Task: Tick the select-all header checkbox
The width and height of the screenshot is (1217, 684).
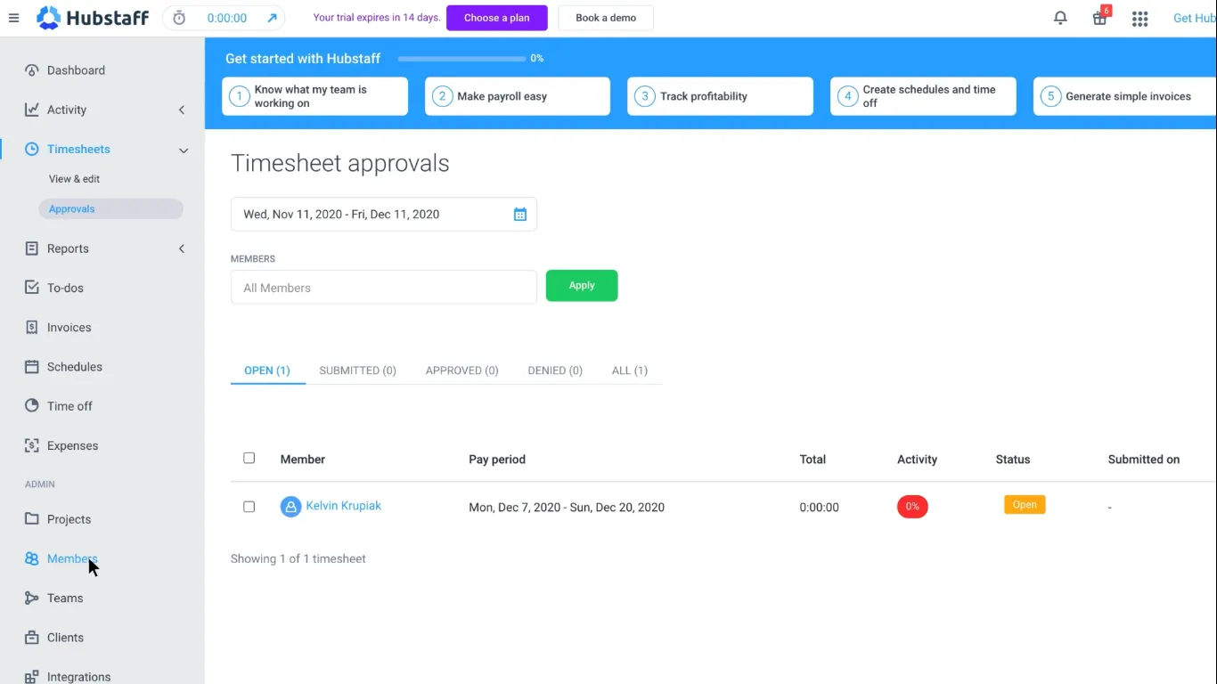Action: click(249, 458)
